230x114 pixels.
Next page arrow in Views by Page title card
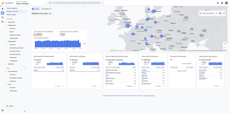(x=135, y=86)
